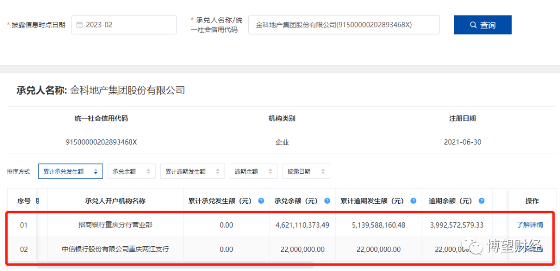Click the 机构类别 value 企业
Viewport: 560px width, 271px height.
pos(282,142)
